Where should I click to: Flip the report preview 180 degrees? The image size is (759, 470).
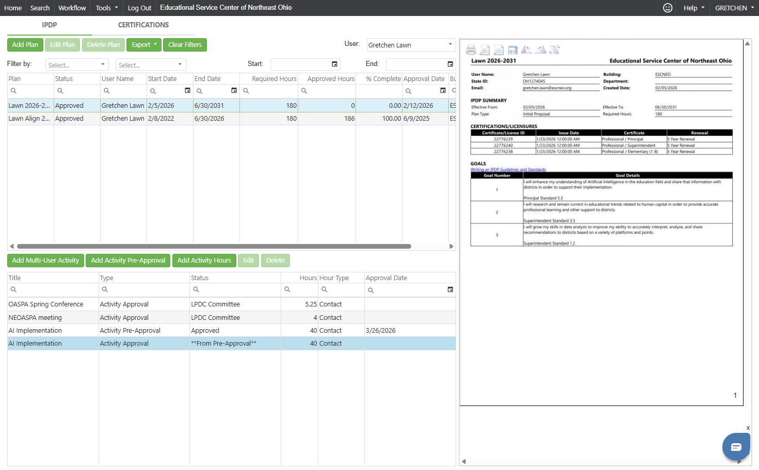point(555,50)
